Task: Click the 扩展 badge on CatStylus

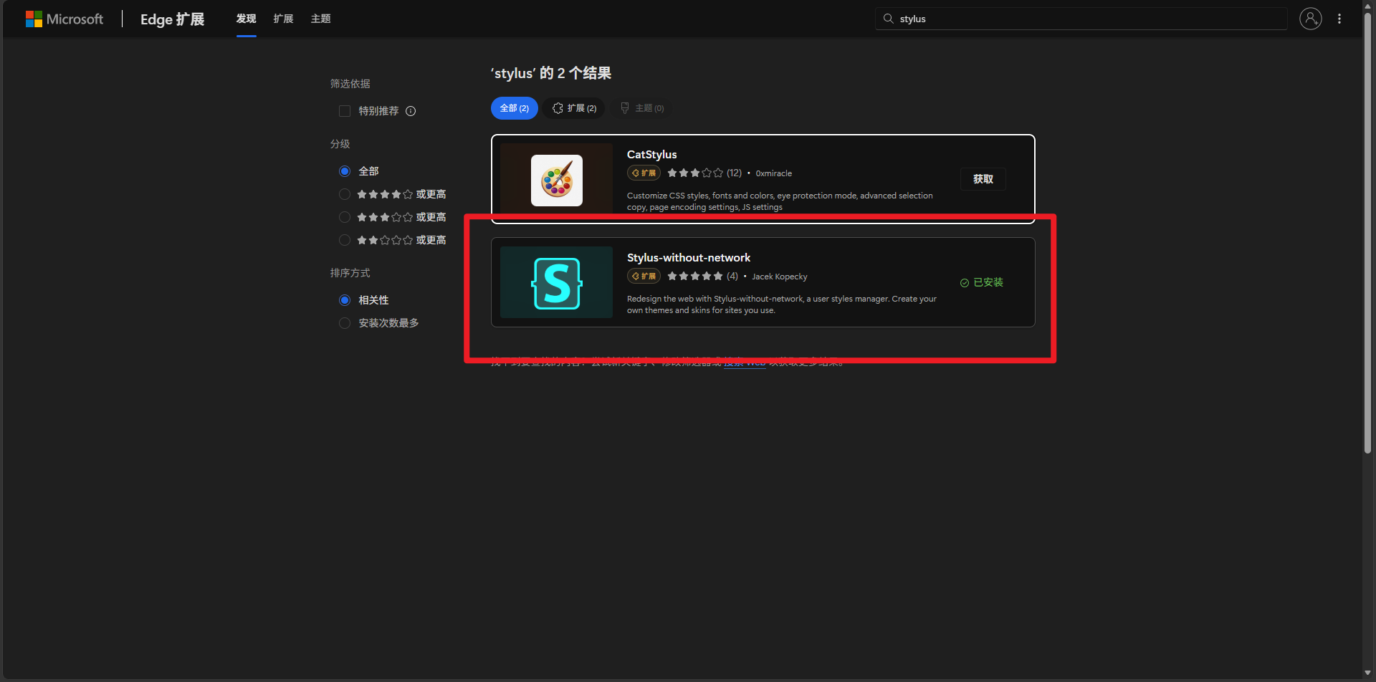Action: [644, 173]
